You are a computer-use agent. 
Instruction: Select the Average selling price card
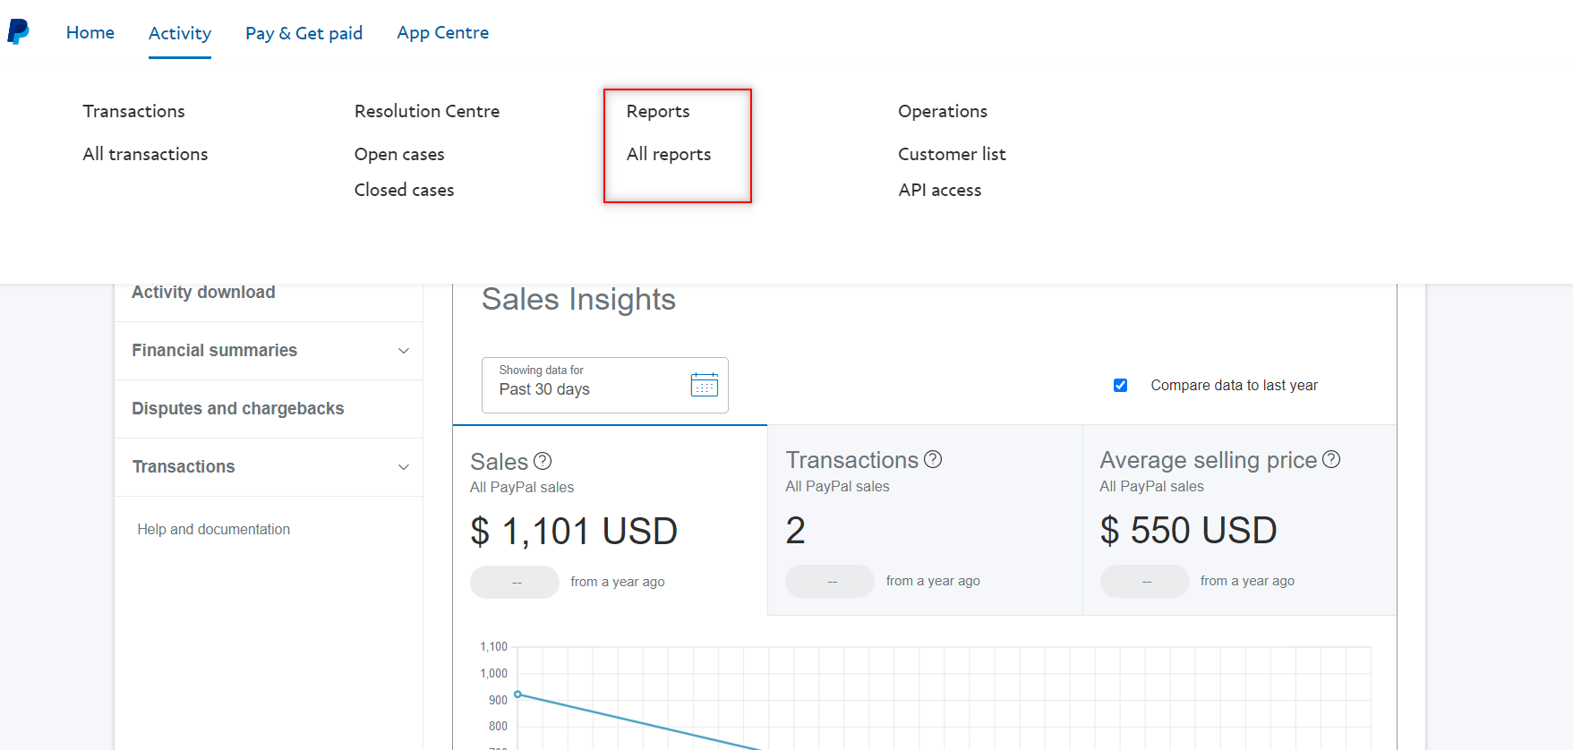point(1240,520)
